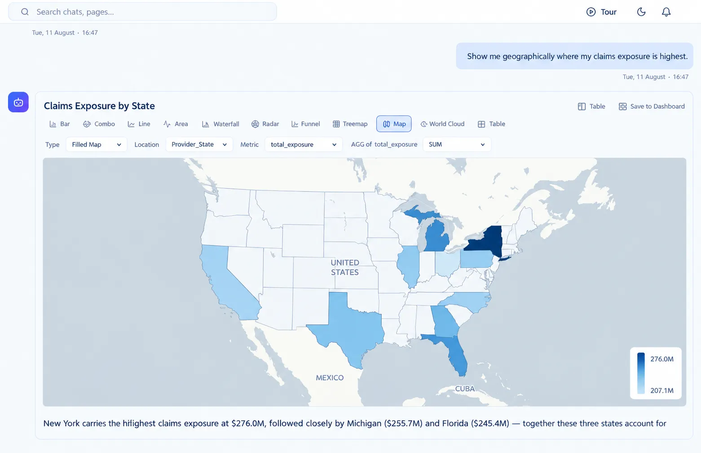The image size is (701, 453).
Task: Click the World Cloud icon
Action: 423,124
